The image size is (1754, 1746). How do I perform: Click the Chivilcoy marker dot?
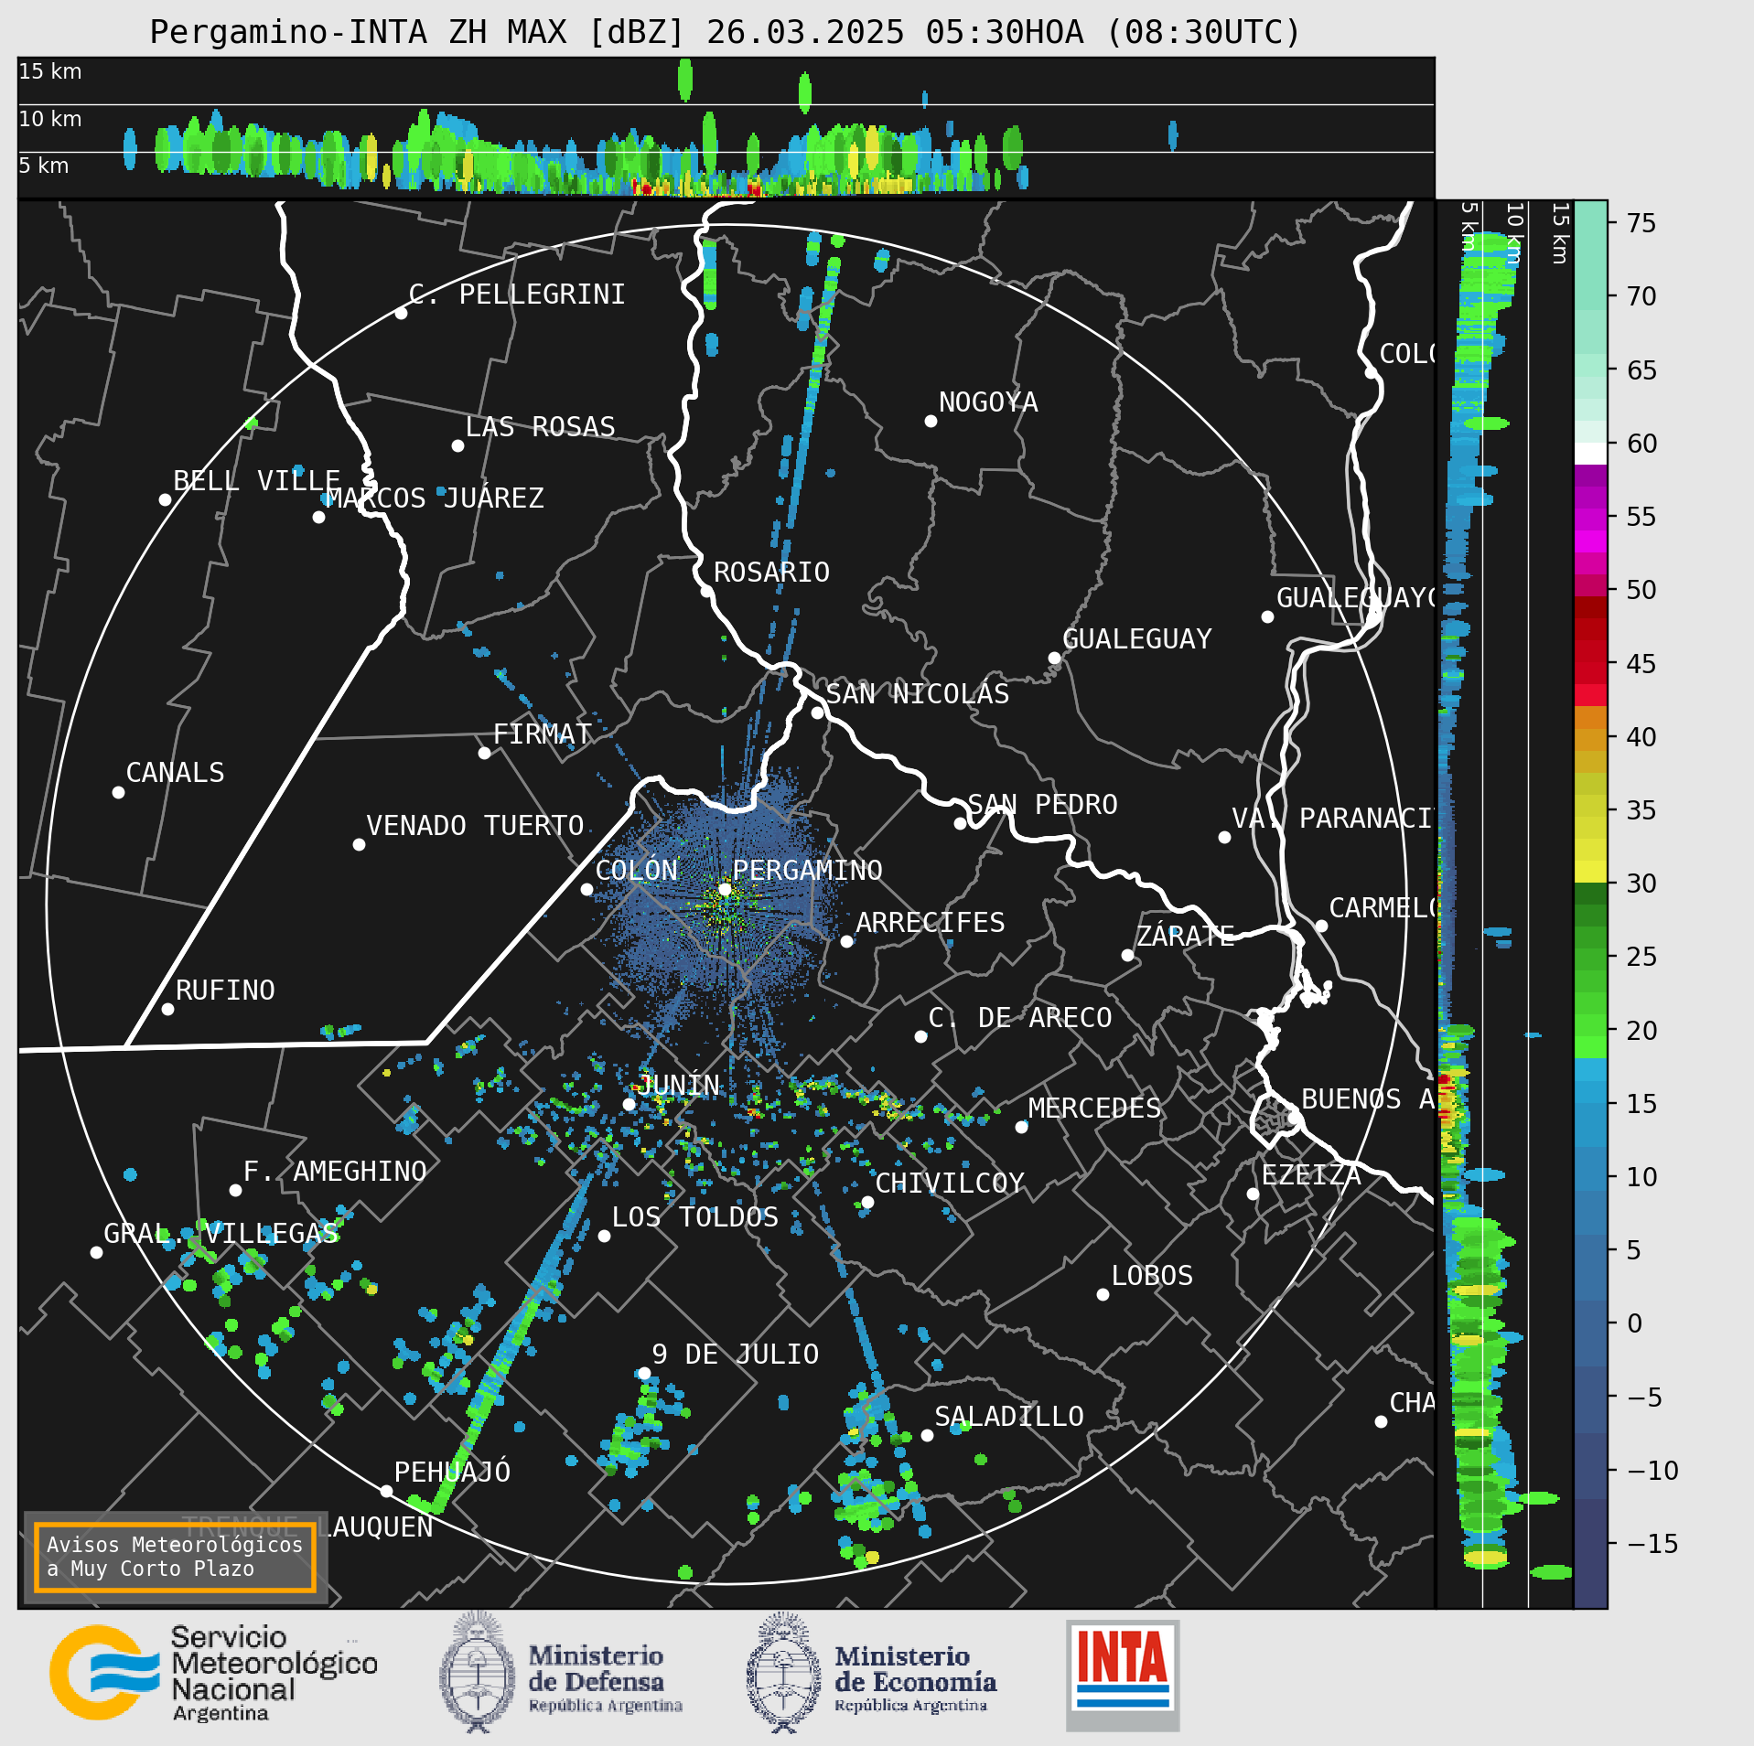click(867, 1202)
